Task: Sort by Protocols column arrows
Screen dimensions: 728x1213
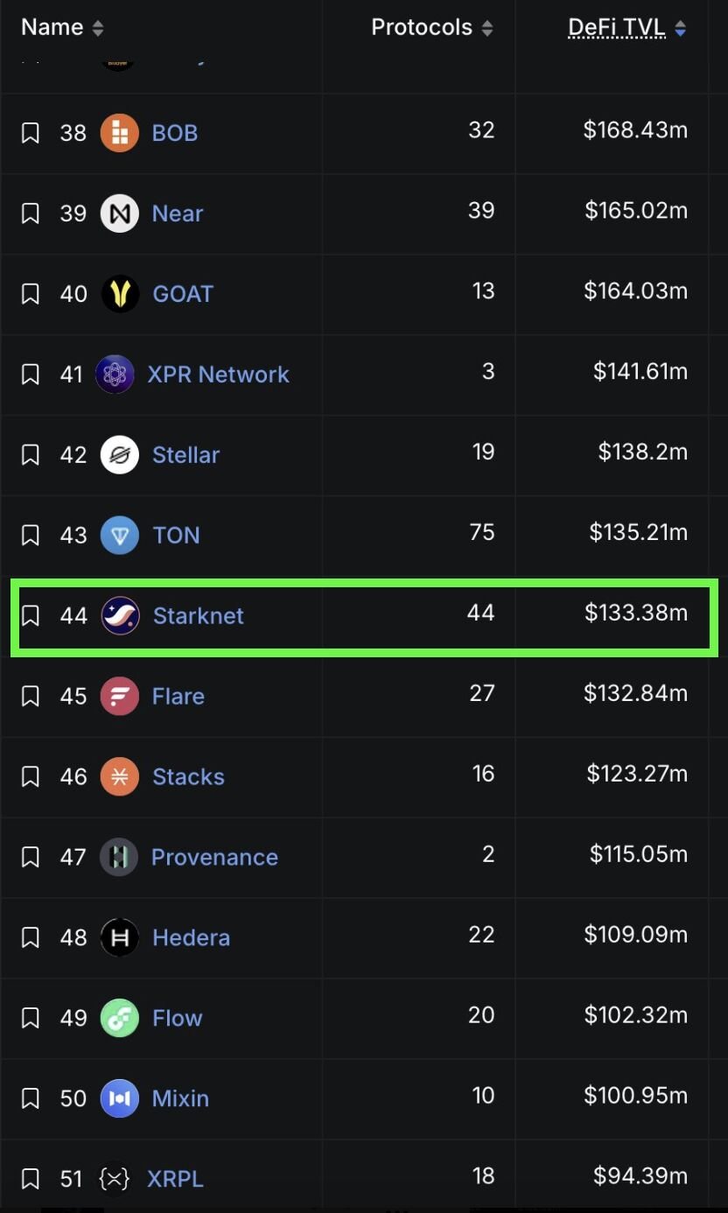Action: click(486, 28)
